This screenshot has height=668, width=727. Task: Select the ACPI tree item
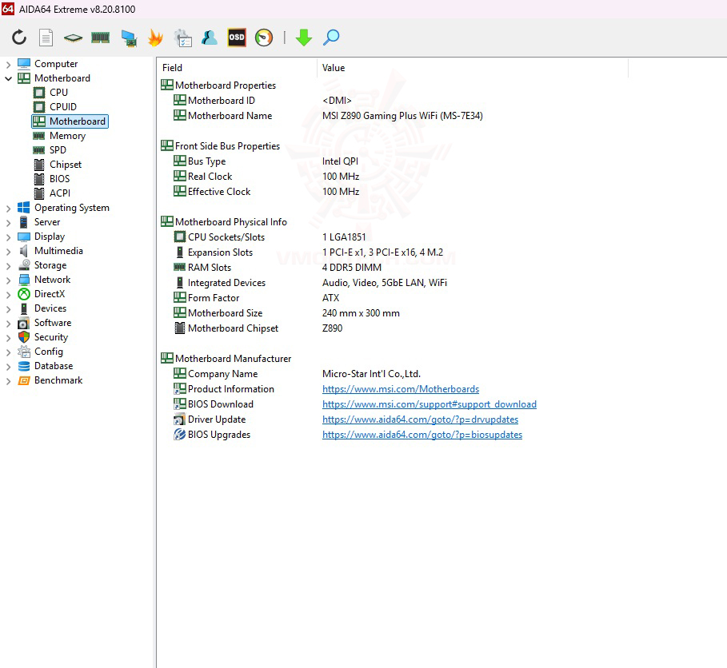click(60, 193)
